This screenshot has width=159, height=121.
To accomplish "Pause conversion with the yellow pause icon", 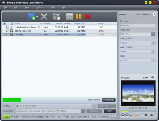I will point(79,17).
